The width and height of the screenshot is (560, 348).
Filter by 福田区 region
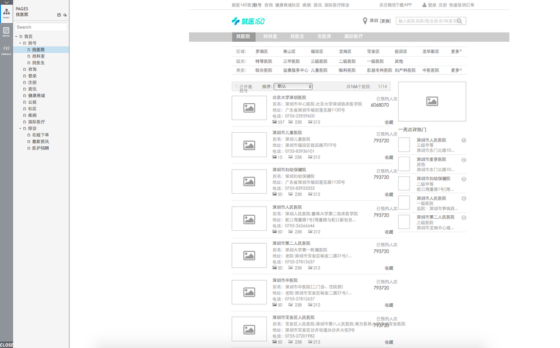point(317,52)
